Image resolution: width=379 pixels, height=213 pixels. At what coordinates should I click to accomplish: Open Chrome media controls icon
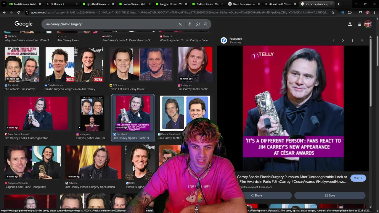click(360, 12)
